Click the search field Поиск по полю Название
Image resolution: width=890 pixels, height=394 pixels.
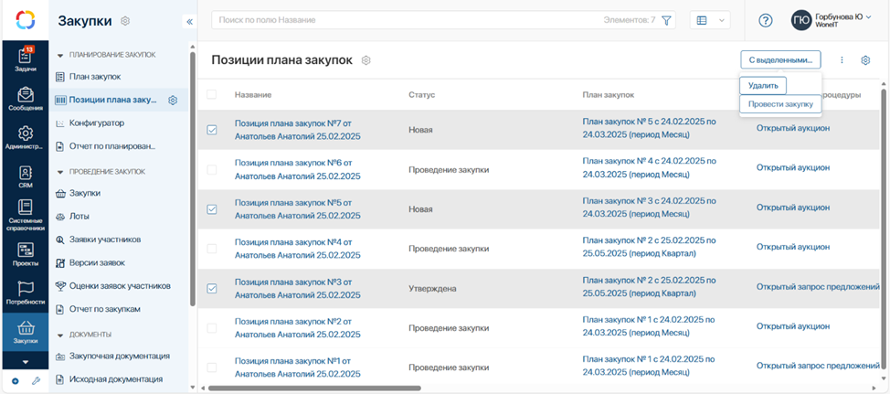pyautogui.click(x=402, y=20)
